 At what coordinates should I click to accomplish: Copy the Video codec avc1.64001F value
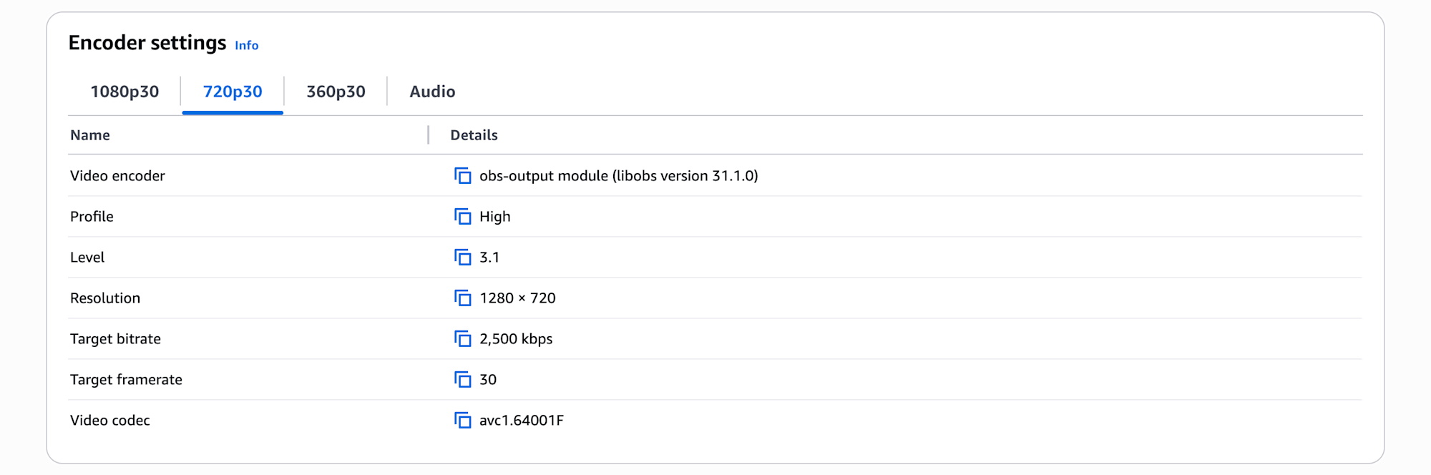point(463,421)
